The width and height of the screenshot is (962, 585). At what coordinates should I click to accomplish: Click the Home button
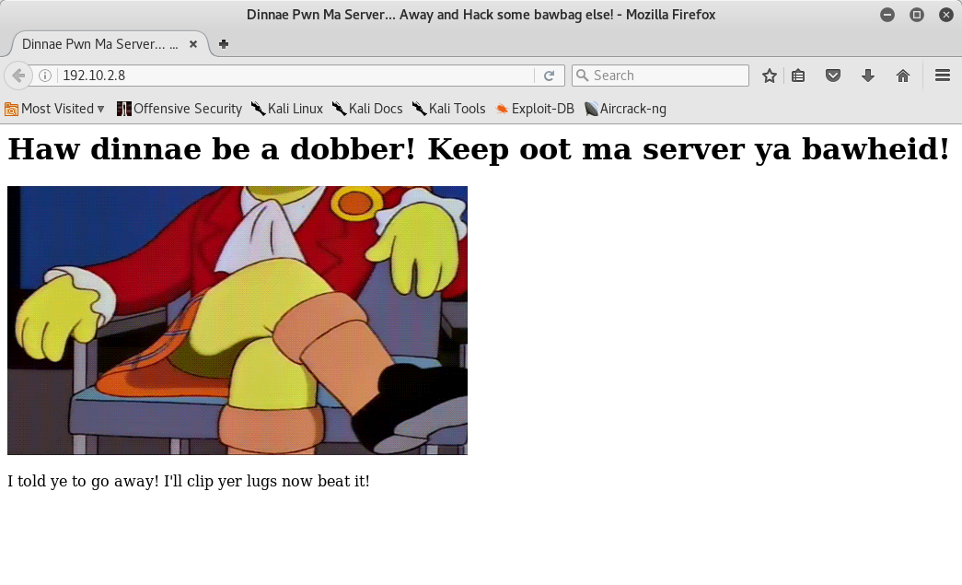[x=903, y=76]
